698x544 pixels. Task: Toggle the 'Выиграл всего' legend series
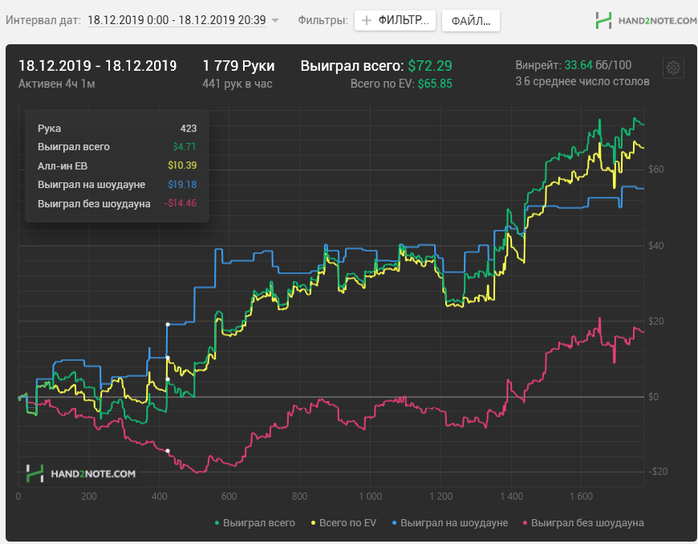255,523
